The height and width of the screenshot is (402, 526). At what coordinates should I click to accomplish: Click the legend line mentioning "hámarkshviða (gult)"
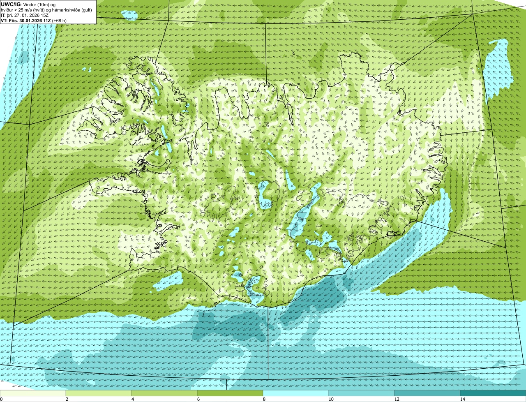point(46,10)
